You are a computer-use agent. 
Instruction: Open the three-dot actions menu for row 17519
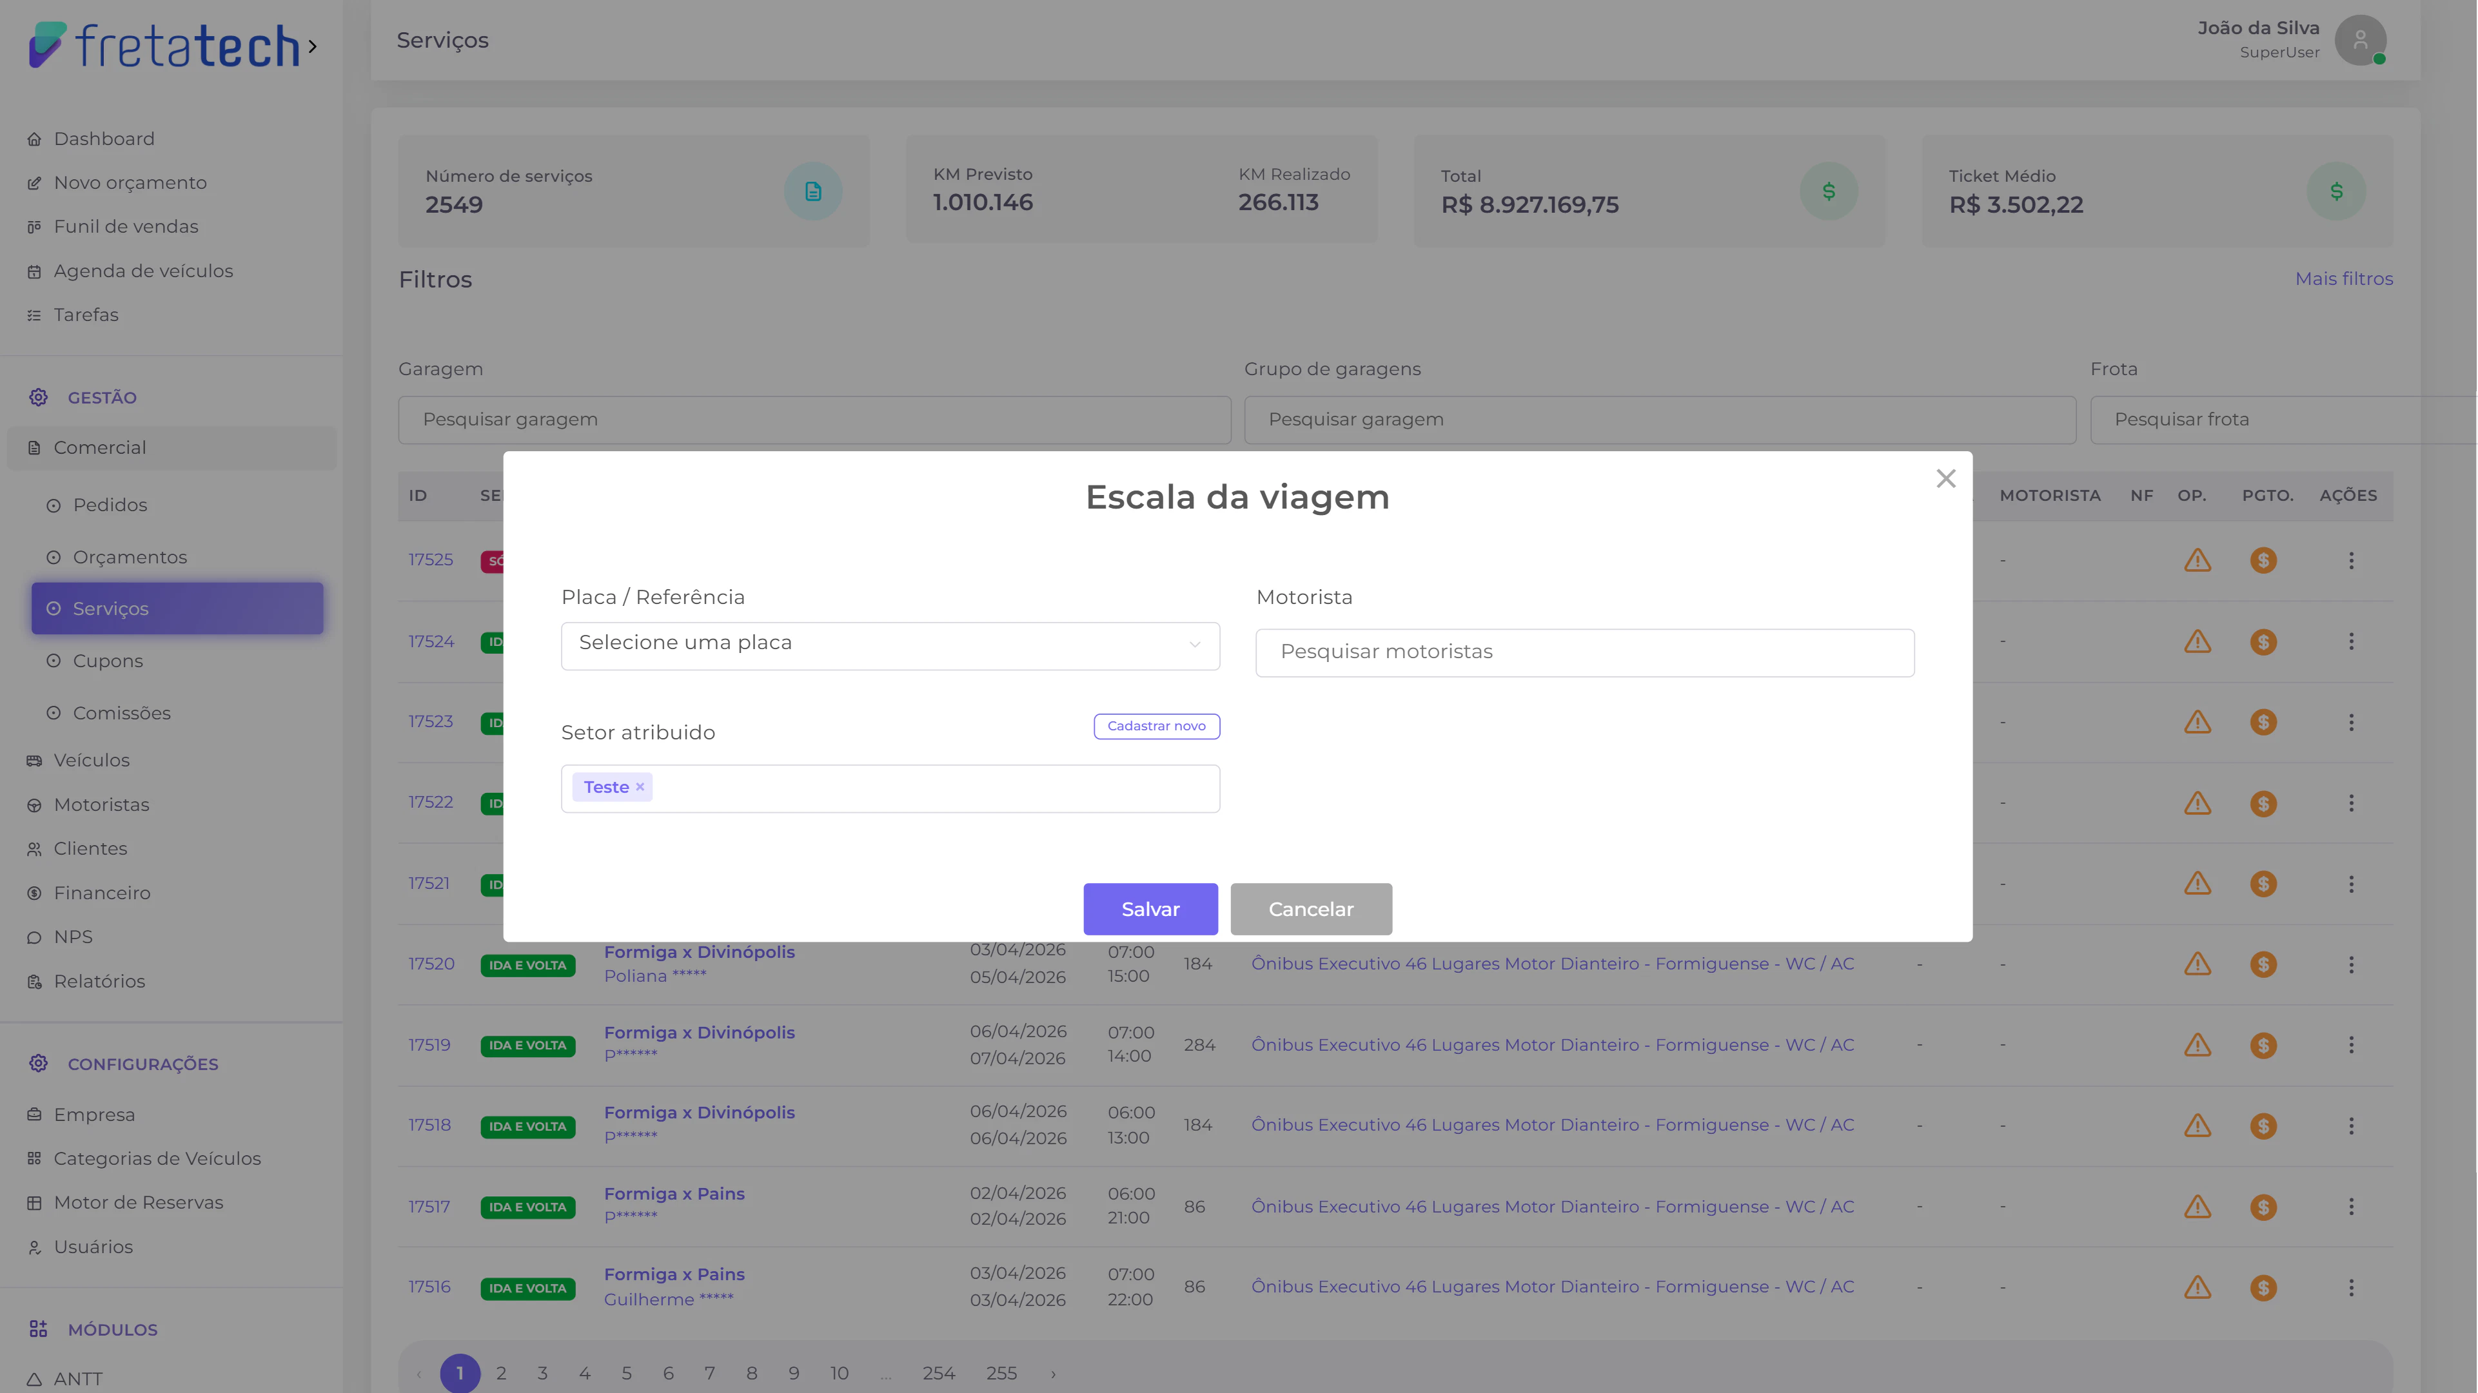pyautogui.click(x=2352, y=1045)
